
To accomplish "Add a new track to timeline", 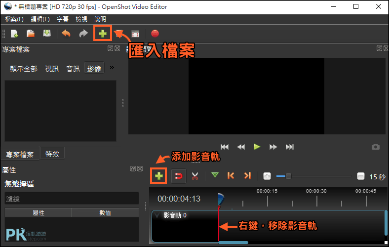I will [159, 176].
